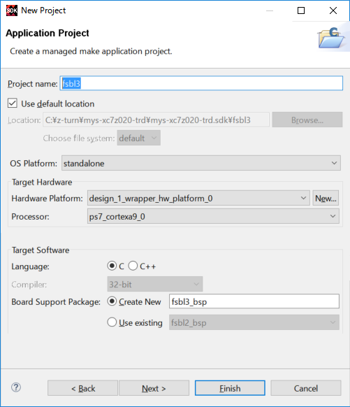350x407 pixels.
Task: Click the Finish button
Action: (230, 388)
